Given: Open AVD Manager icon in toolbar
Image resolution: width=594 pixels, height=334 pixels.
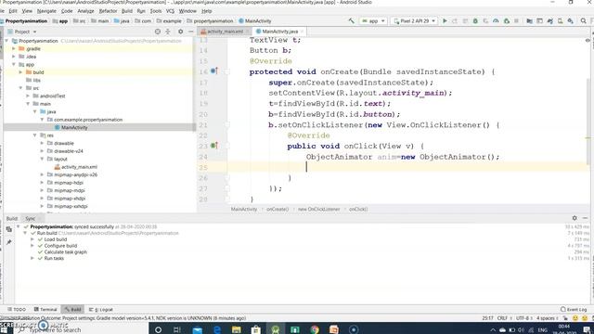Looking at the screenshot, I should coord(560,20).
